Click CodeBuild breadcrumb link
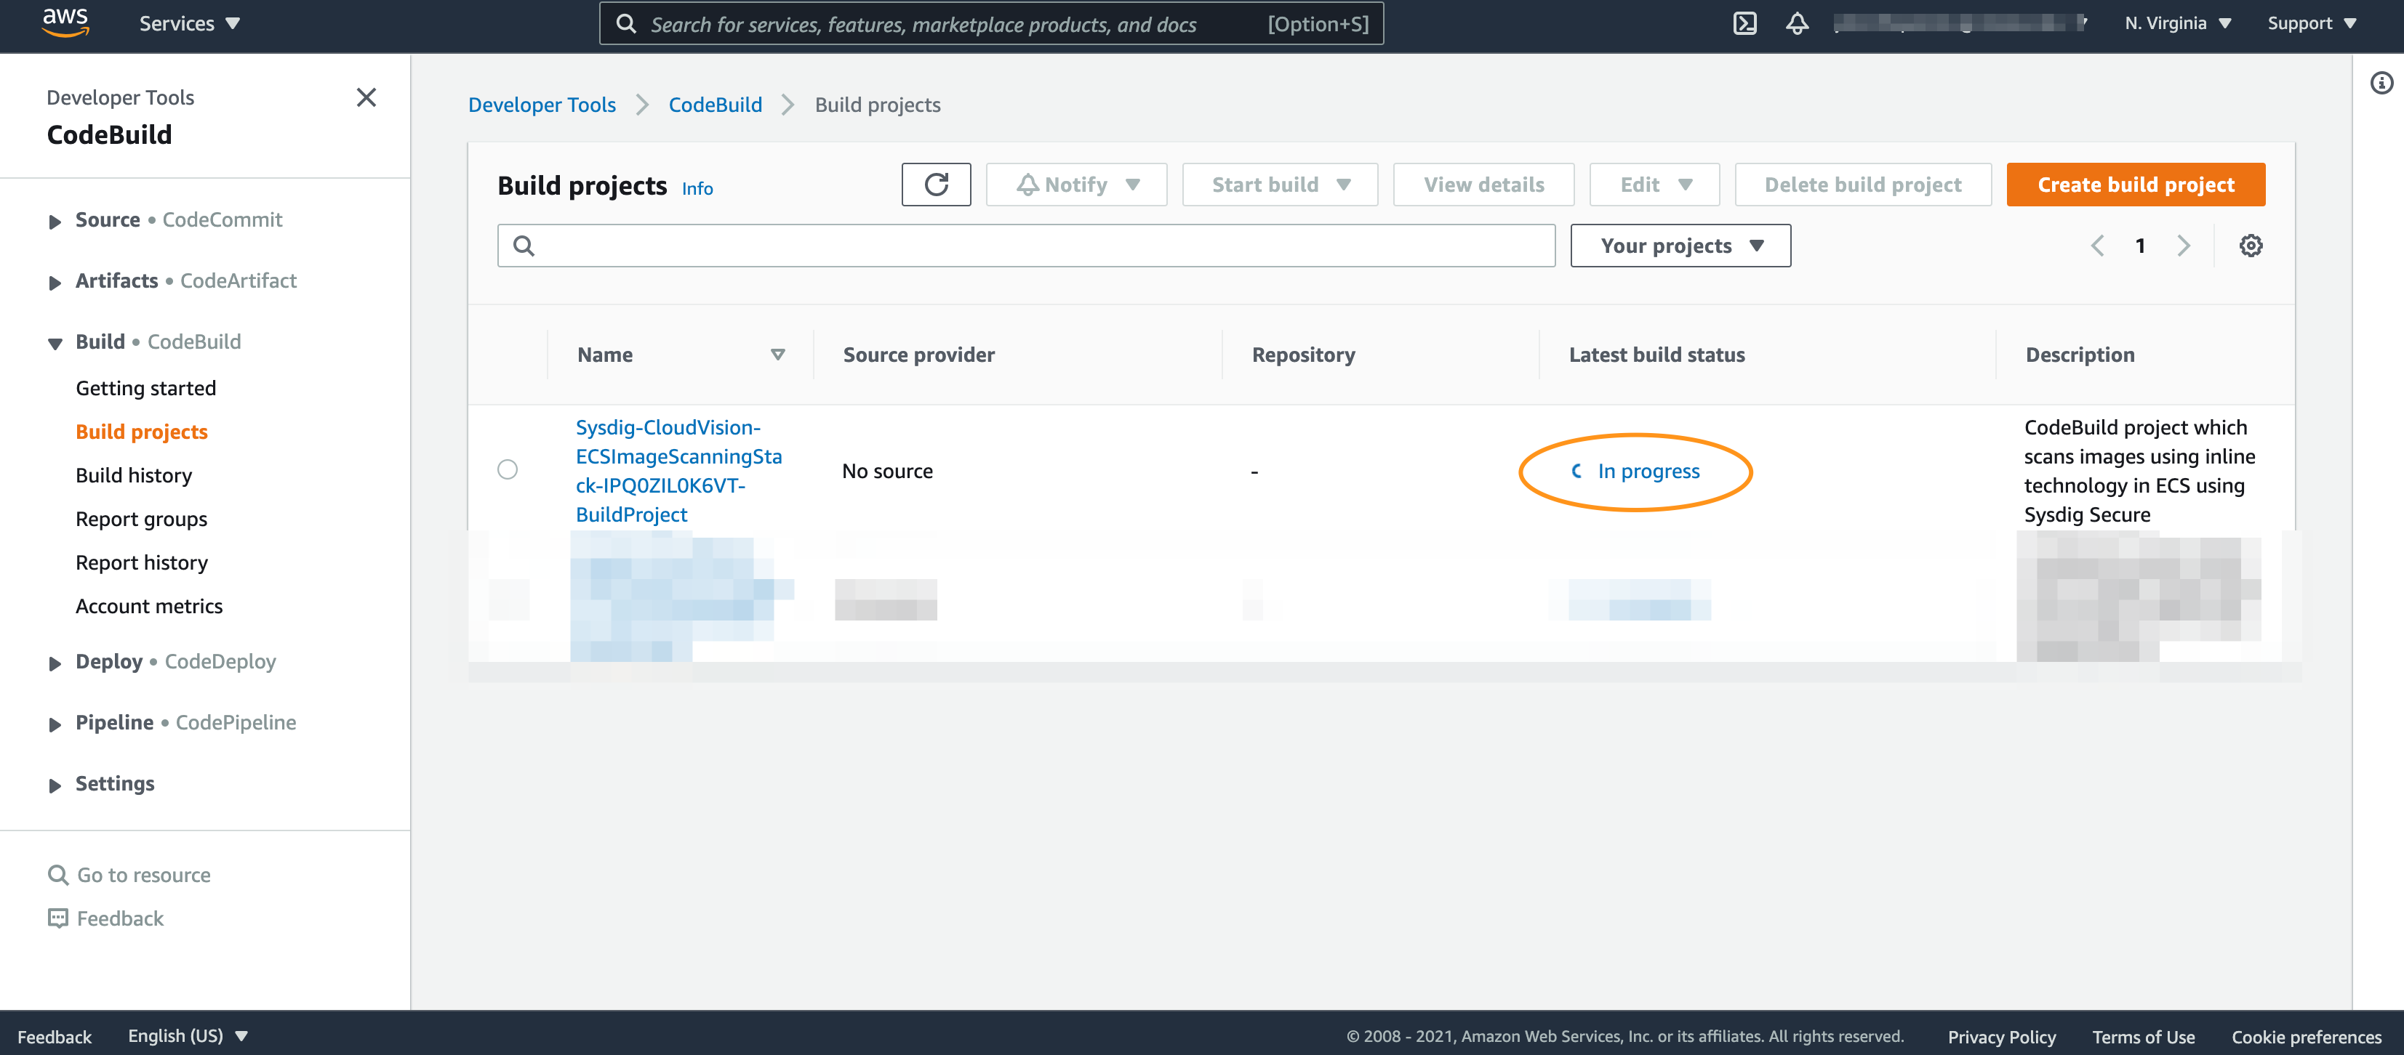The height and width of the screenshot is (1055, 2404). pyautogui.click(x=715, y=105)
